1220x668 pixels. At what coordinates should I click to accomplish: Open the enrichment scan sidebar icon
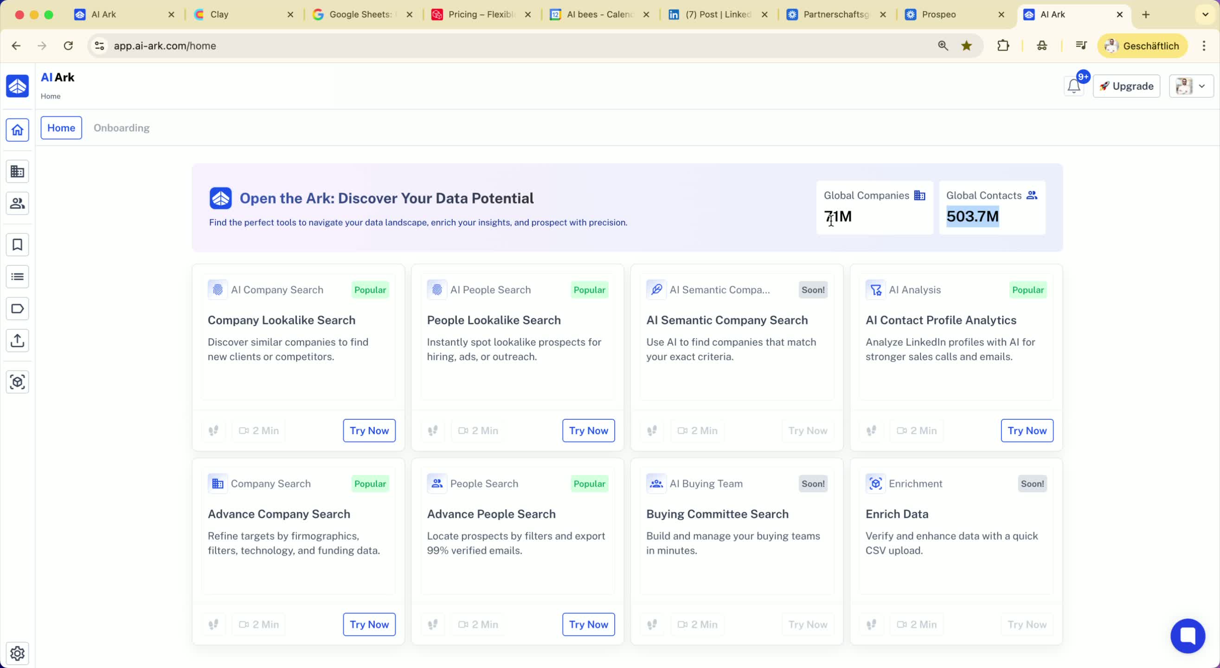click(x=18, y=382)
